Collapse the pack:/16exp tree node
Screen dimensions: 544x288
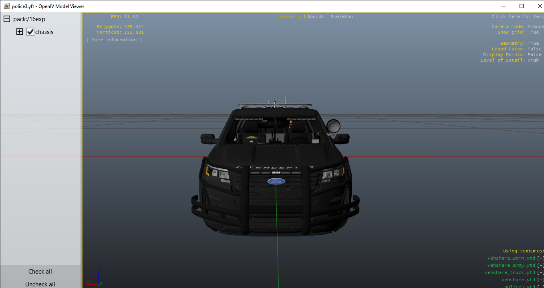[x=7, y=19]
